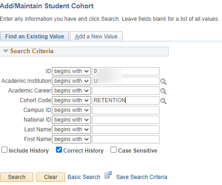Screen dimensions: 222x185
Task: Open lookup for Cohort Code field
Action: click(x=163, y=101)
